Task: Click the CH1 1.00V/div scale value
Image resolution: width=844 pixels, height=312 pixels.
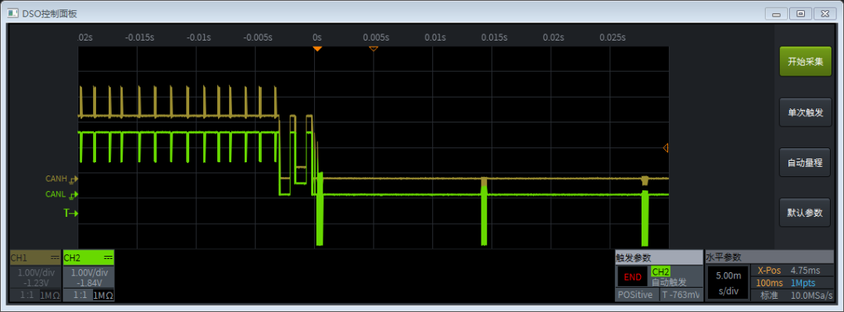Action: pos(35,273)
